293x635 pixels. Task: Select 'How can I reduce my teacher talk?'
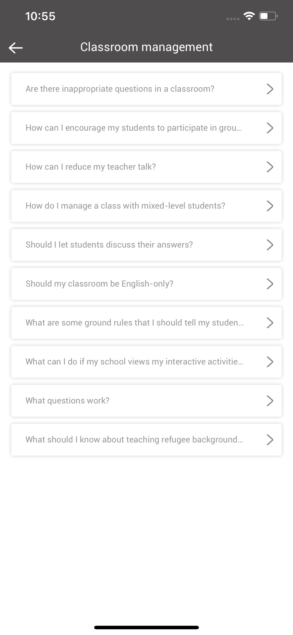(146, 167)
